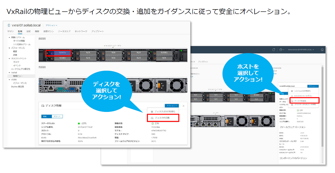
Task: Click the コンポーネントのバージョン heading
Action: (x=293, y=158)
